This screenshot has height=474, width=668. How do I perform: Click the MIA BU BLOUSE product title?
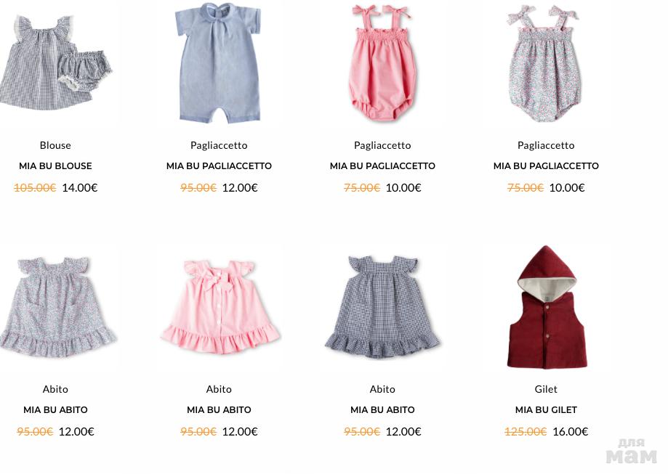tap(55, 166)
